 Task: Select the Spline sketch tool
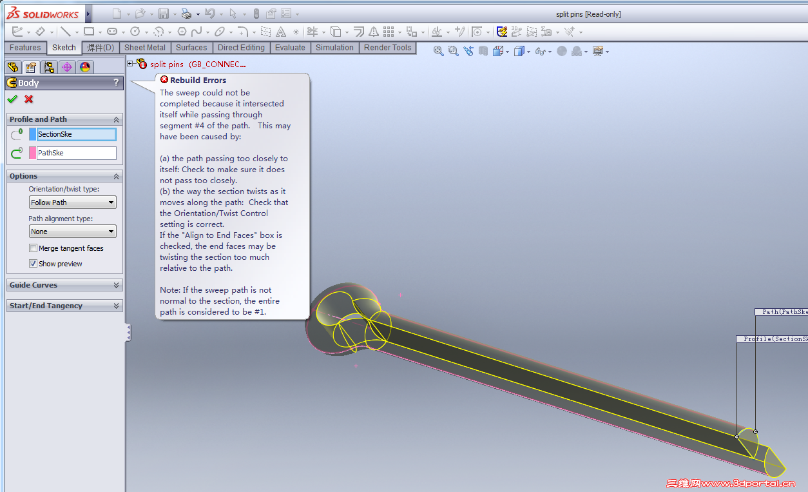[197, 32]
